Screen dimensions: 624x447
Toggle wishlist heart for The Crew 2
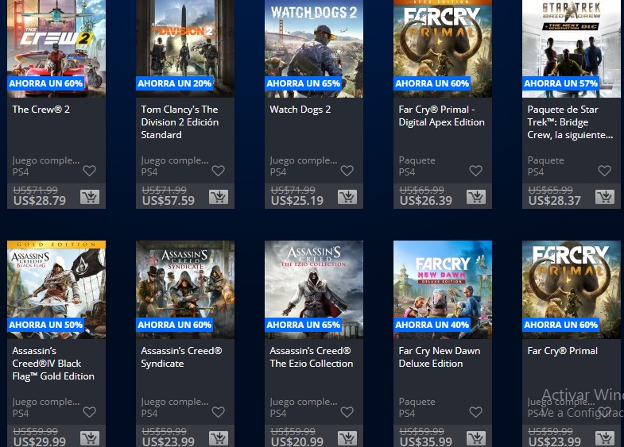pyautogui.click(x=90, y=171)
